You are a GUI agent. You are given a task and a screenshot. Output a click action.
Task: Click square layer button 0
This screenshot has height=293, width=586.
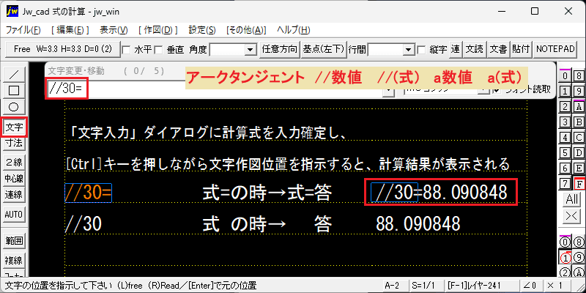565,75
